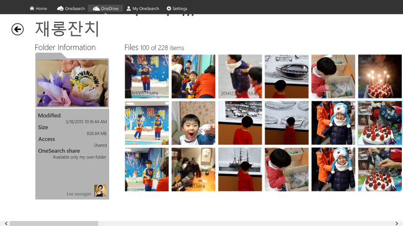Click the Lee seungjin owner name
403x226 pixels.
[79, 194]
